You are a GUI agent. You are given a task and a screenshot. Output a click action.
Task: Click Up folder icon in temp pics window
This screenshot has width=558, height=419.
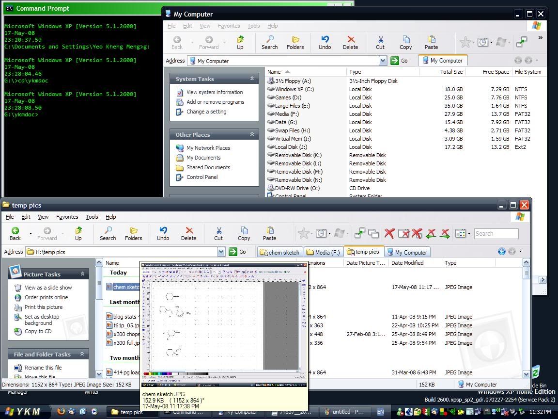[78, 230]
